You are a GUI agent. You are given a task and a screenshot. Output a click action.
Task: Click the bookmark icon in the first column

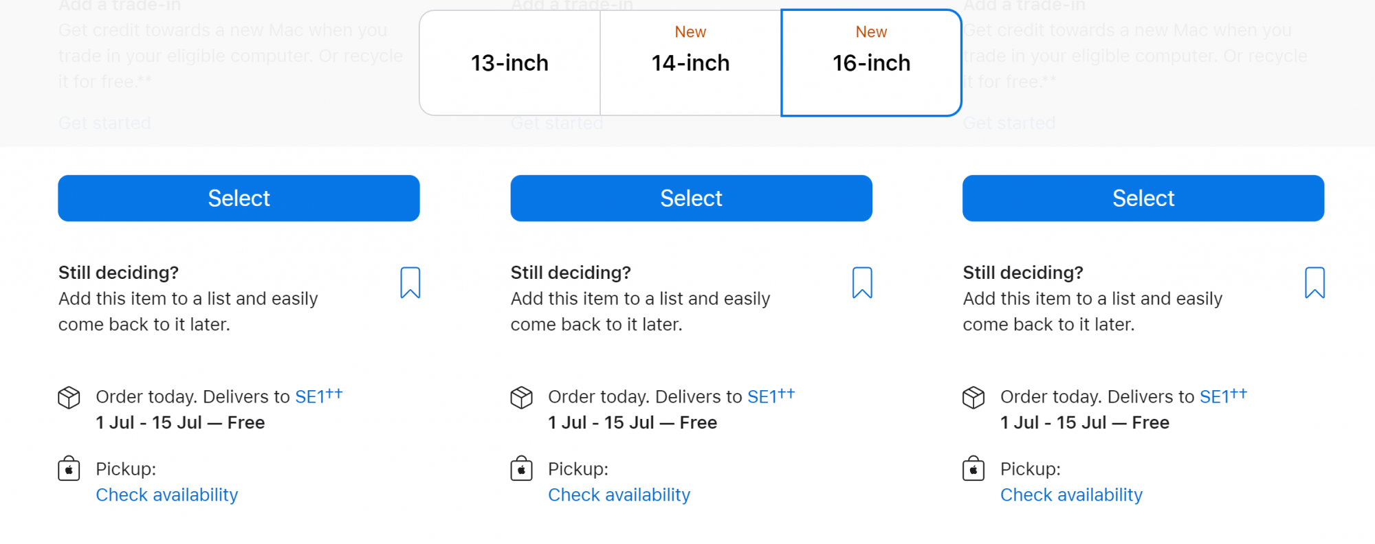tap(410, 282)
